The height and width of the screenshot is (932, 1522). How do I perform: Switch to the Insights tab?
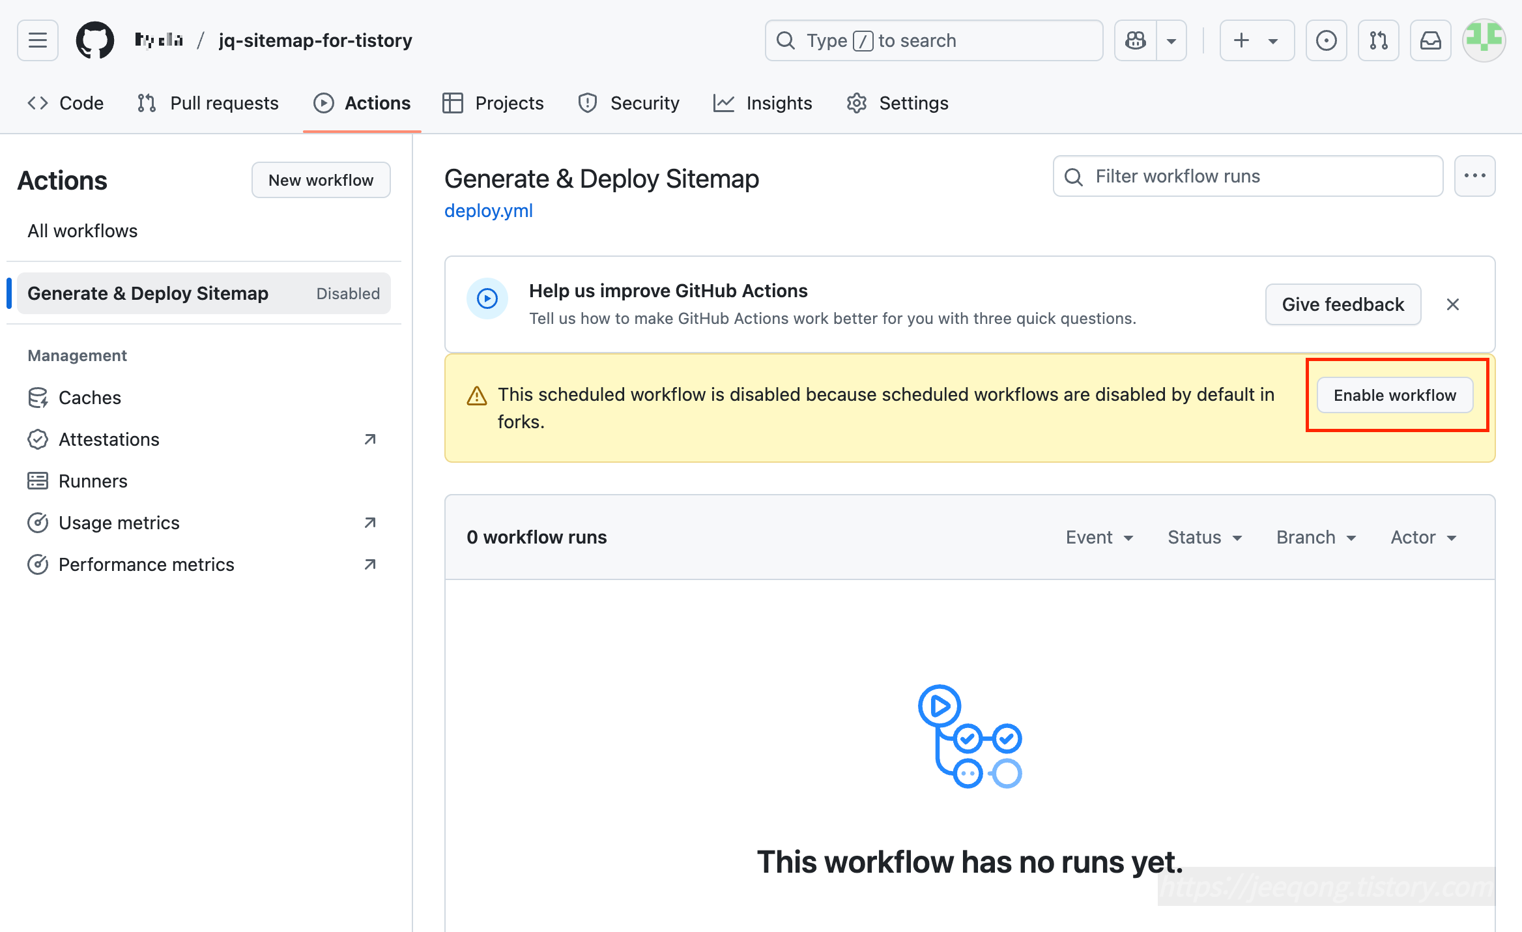pyautogui.click(x=763, y=103)
